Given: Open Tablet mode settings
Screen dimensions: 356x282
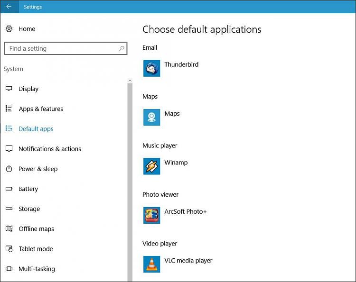Looking at the screenshot, I should tap(36, 249).
